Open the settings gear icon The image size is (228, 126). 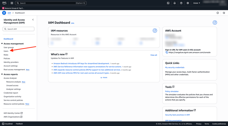188,3
